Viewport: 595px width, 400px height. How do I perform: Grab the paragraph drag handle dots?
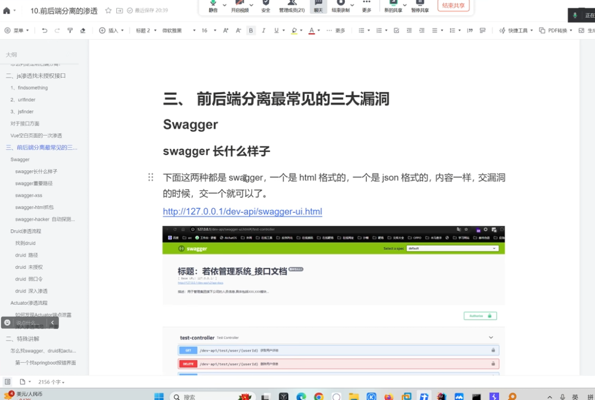[x=150, y=177]
